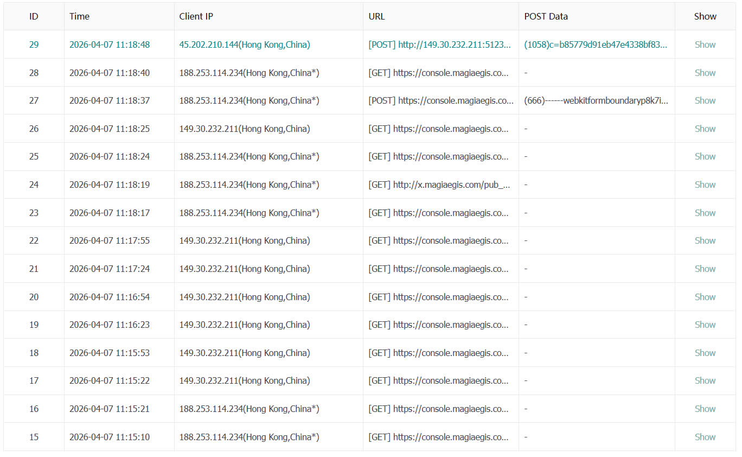Click the Show column header
Image resolution: width=742 pixels, height=457 pixels.
pyautogui.click(x=705, y=16)
